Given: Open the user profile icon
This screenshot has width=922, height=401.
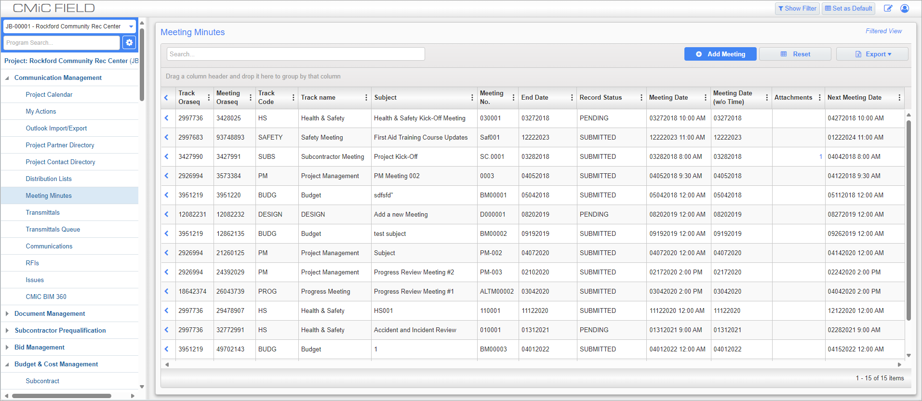Looking at the screenshot, I should coord(905,8).
